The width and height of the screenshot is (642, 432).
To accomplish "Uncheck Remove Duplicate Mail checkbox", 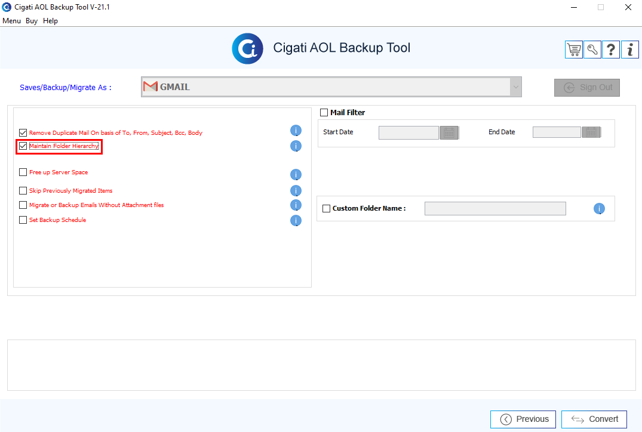I will 23,132.
